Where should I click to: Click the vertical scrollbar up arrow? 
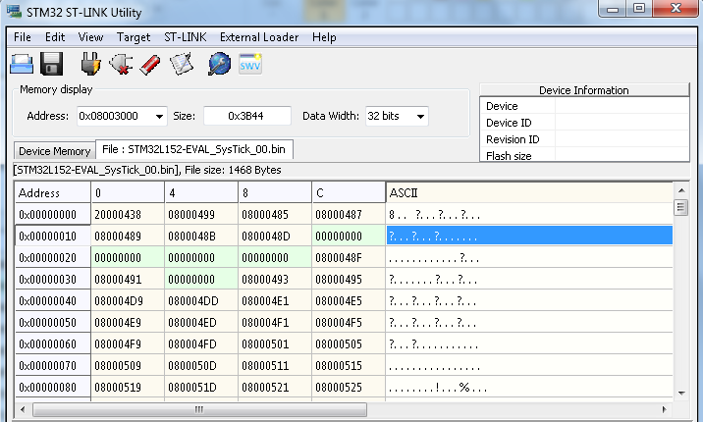681,190
